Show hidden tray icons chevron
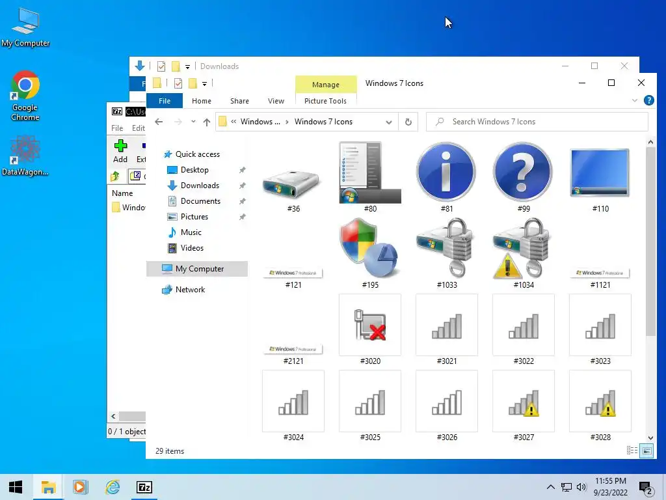This screenshot has height=500, width=666. click(x=550, y=487)
